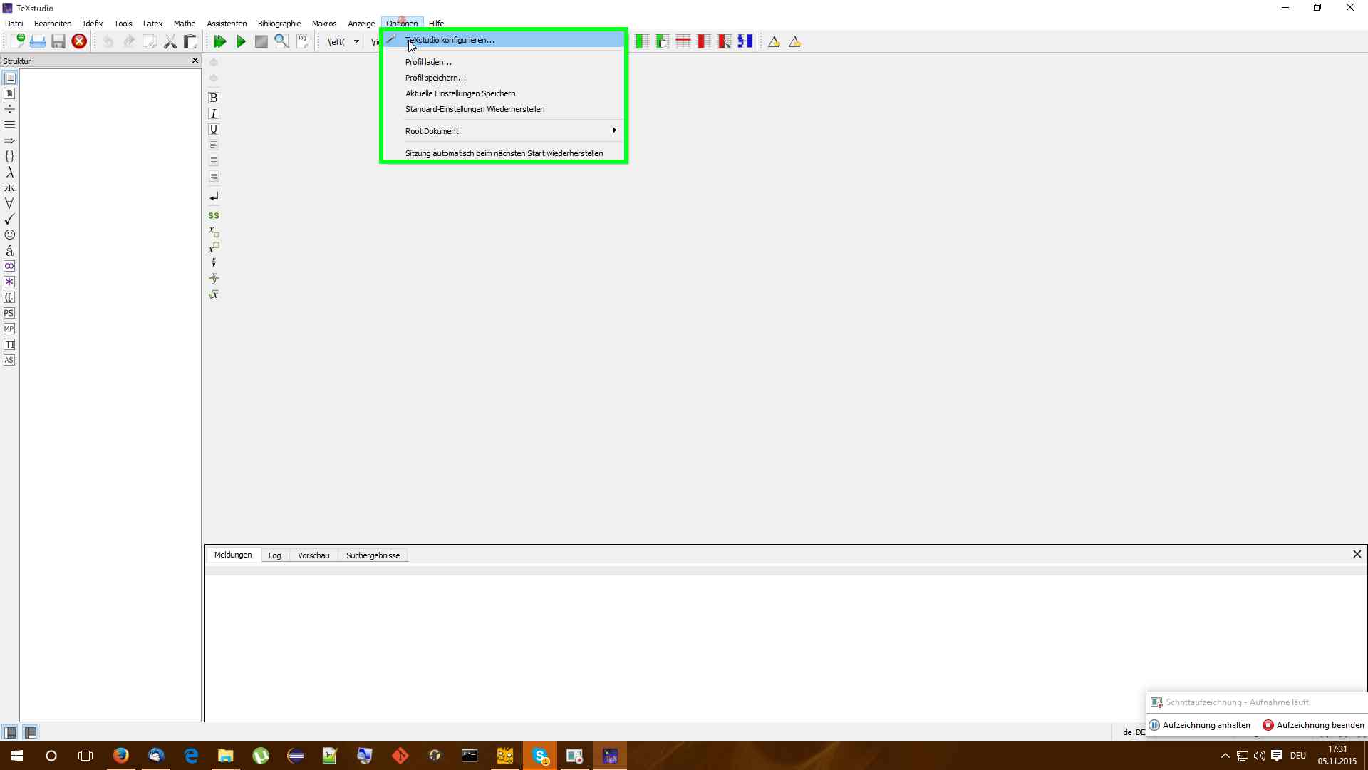Open the delimiters braces panel
The width and height of the screenshot is (1368, 770).
(x=9, y=156)
